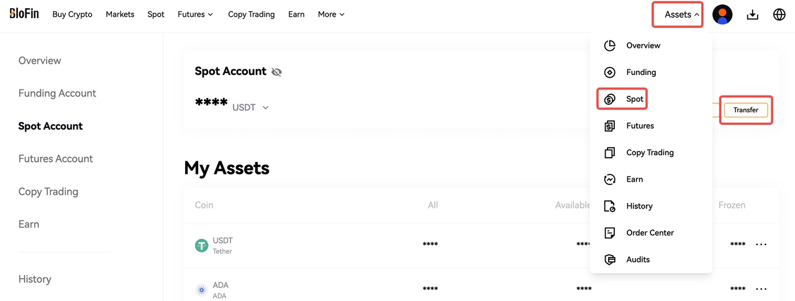Click the Overview pie chart icon in dropdown
This screenshot has width=795, height=301.
[610, 45]
